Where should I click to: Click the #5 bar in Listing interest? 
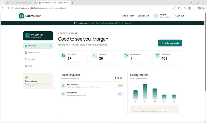coord(174,97)
